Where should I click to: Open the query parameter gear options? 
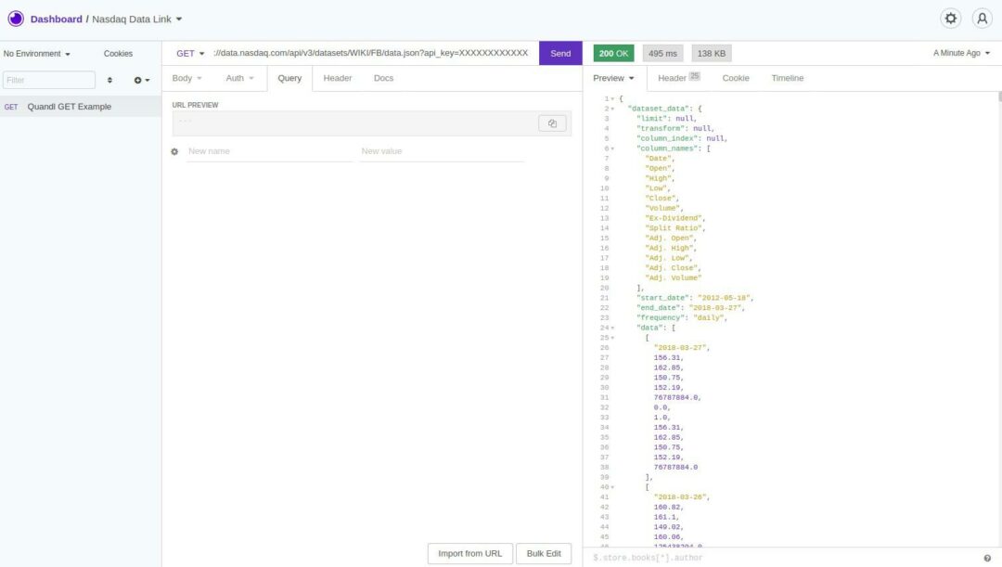tap(174, 150)
